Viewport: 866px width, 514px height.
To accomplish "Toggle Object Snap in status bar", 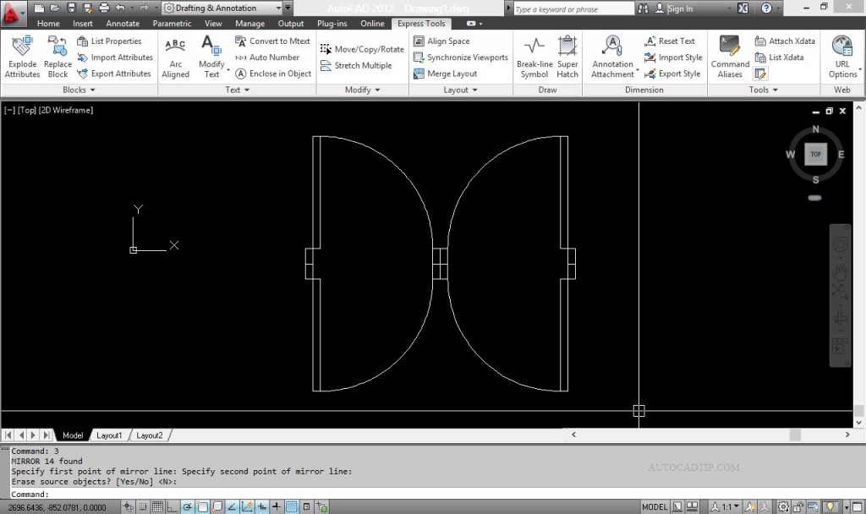I will click(203, 507).
